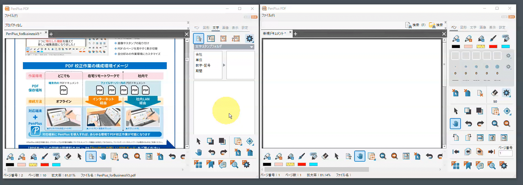Zoom in using PenPlus_forBusinessV3 bottom toolbar magnifier

(x=137, y=157)
